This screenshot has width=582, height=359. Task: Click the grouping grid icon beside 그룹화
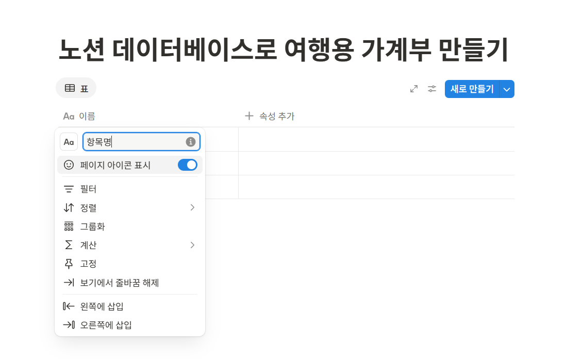(70, 226)
